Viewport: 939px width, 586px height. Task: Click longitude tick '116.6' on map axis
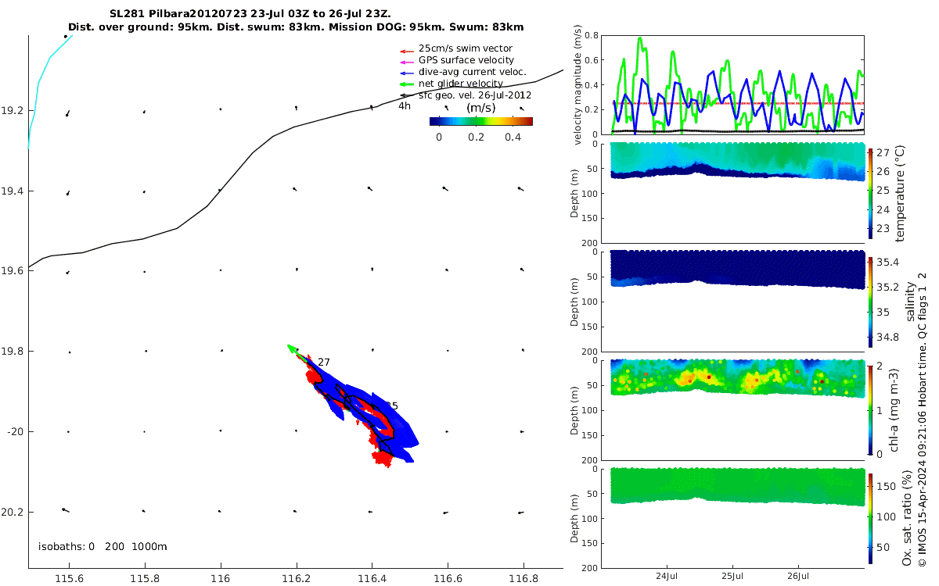448,579
